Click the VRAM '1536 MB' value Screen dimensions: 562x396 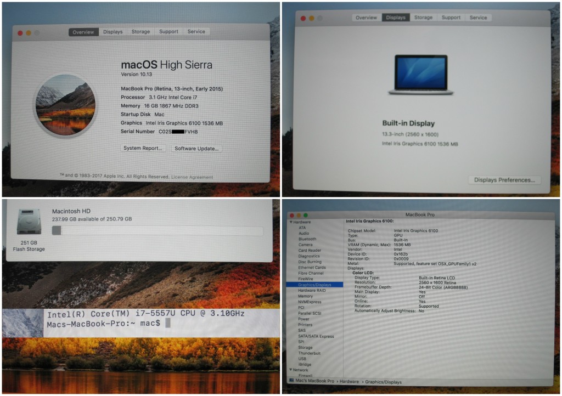click(402, 245)
